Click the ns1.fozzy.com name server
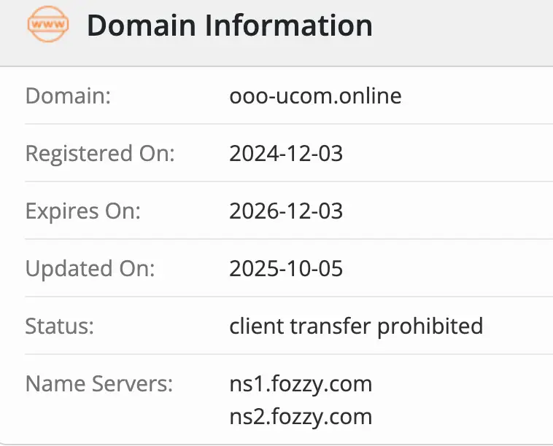 coord(301,383)
